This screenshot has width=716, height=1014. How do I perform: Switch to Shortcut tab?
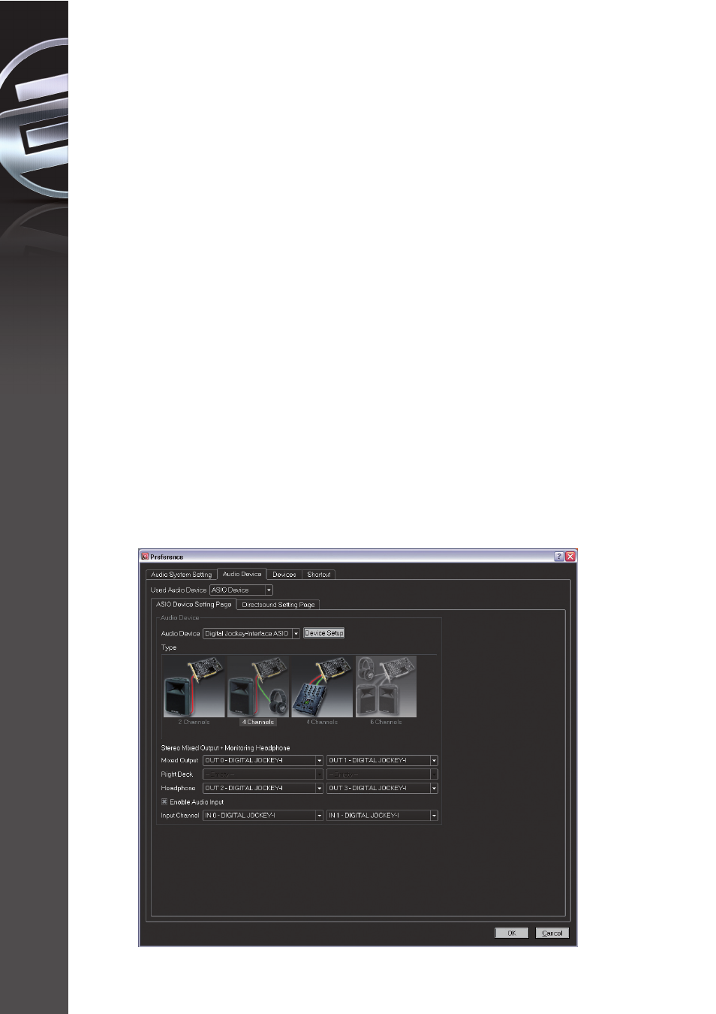tap(319, 575)
